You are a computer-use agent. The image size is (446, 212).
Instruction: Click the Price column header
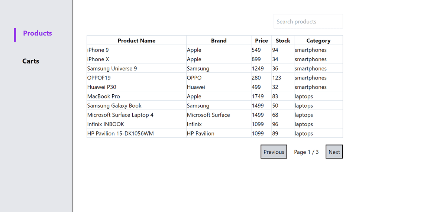[261, 40]
